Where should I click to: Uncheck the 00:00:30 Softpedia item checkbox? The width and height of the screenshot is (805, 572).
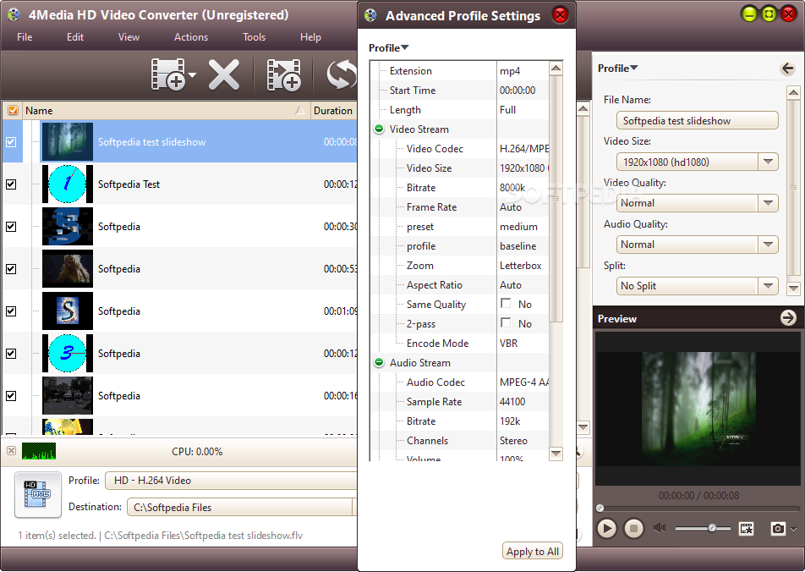point(11,227)
